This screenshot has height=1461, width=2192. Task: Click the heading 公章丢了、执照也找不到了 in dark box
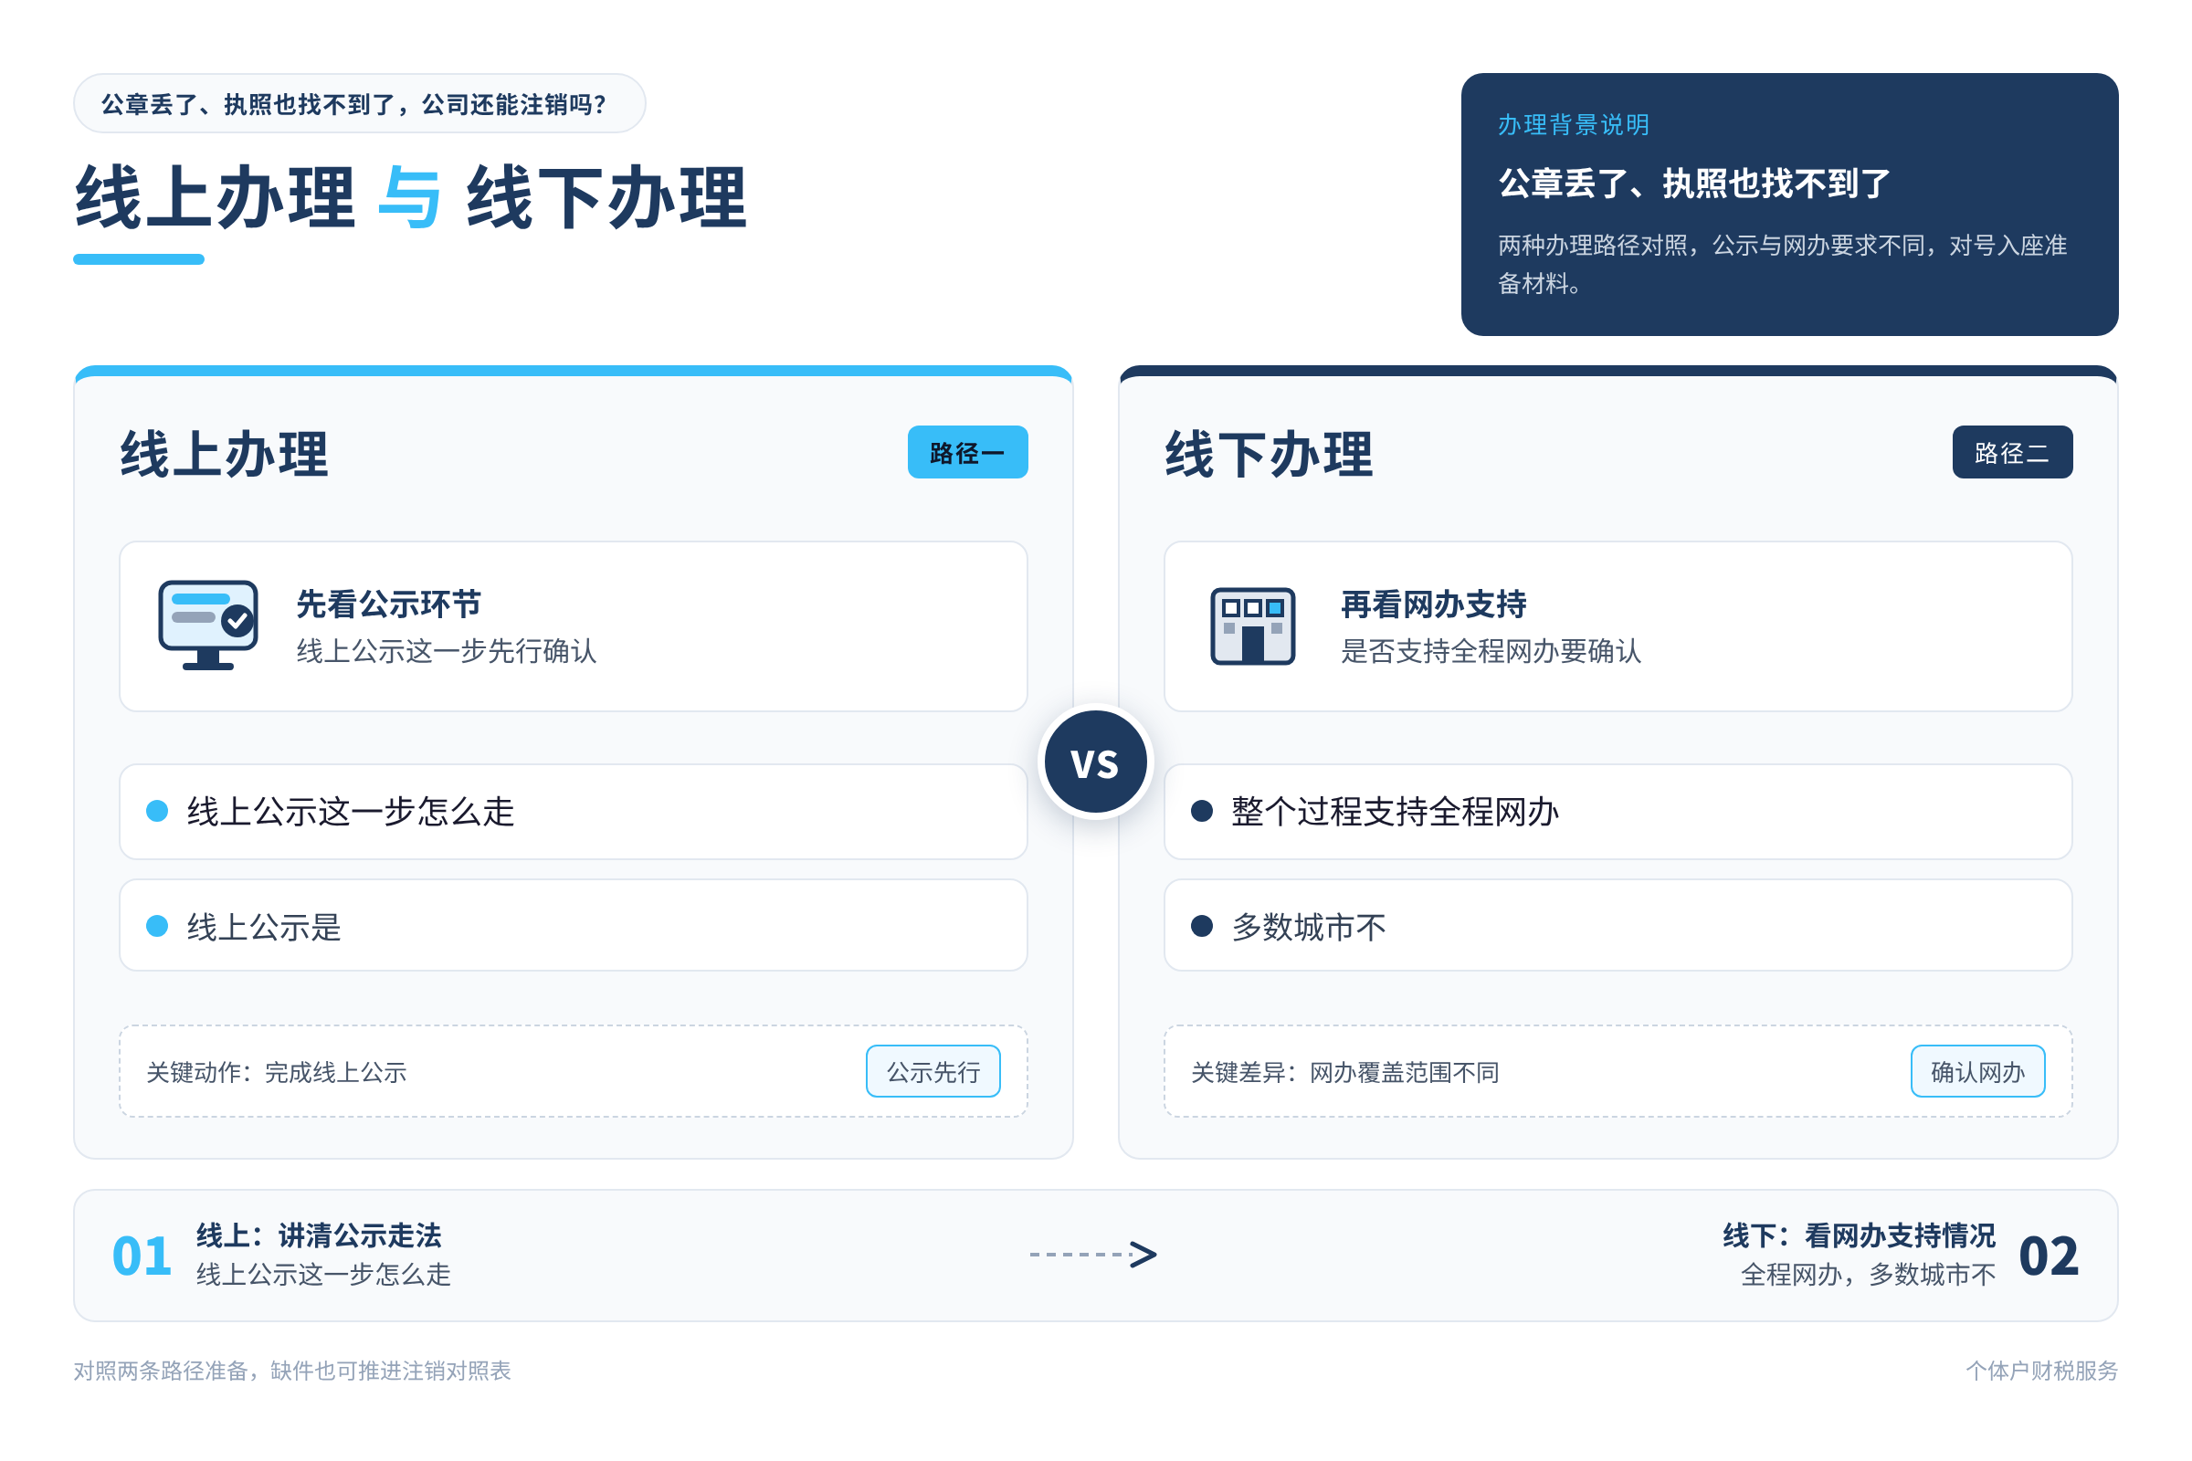coord(1694,184)
